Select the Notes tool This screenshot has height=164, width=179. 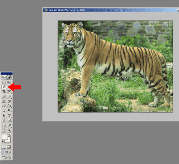coord(4,126)
